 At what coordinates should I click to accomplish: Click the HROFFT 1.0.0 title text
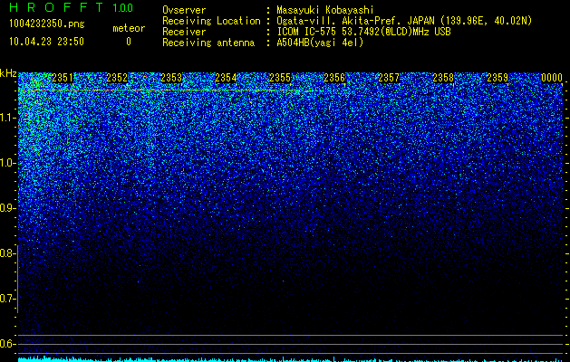click(x=72, y=7)
